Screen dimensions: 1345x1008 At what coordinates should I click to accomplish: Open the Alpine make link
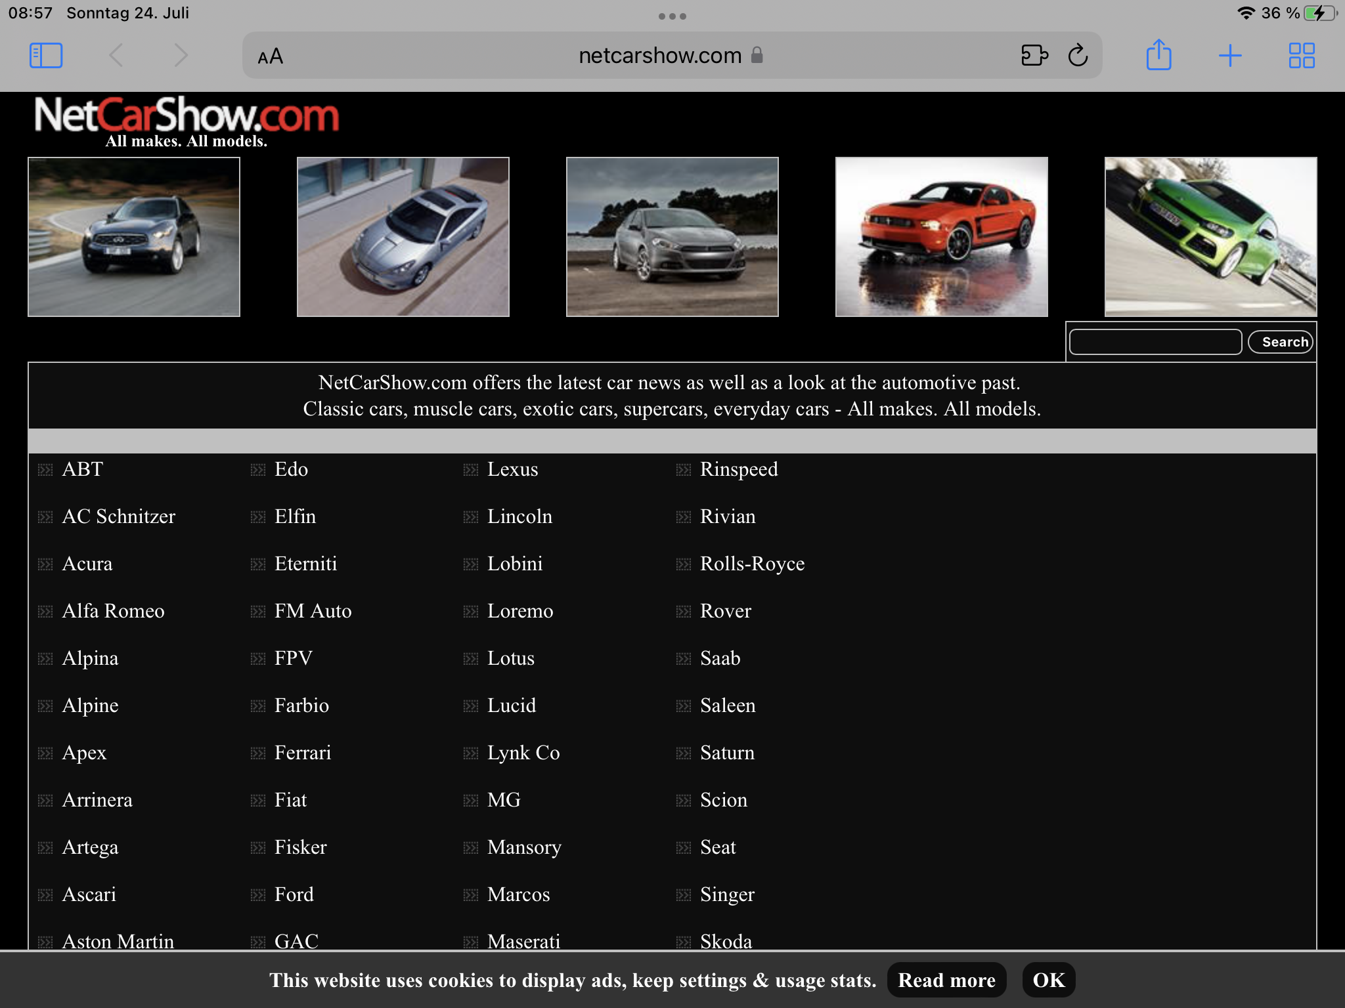[90, 705]
